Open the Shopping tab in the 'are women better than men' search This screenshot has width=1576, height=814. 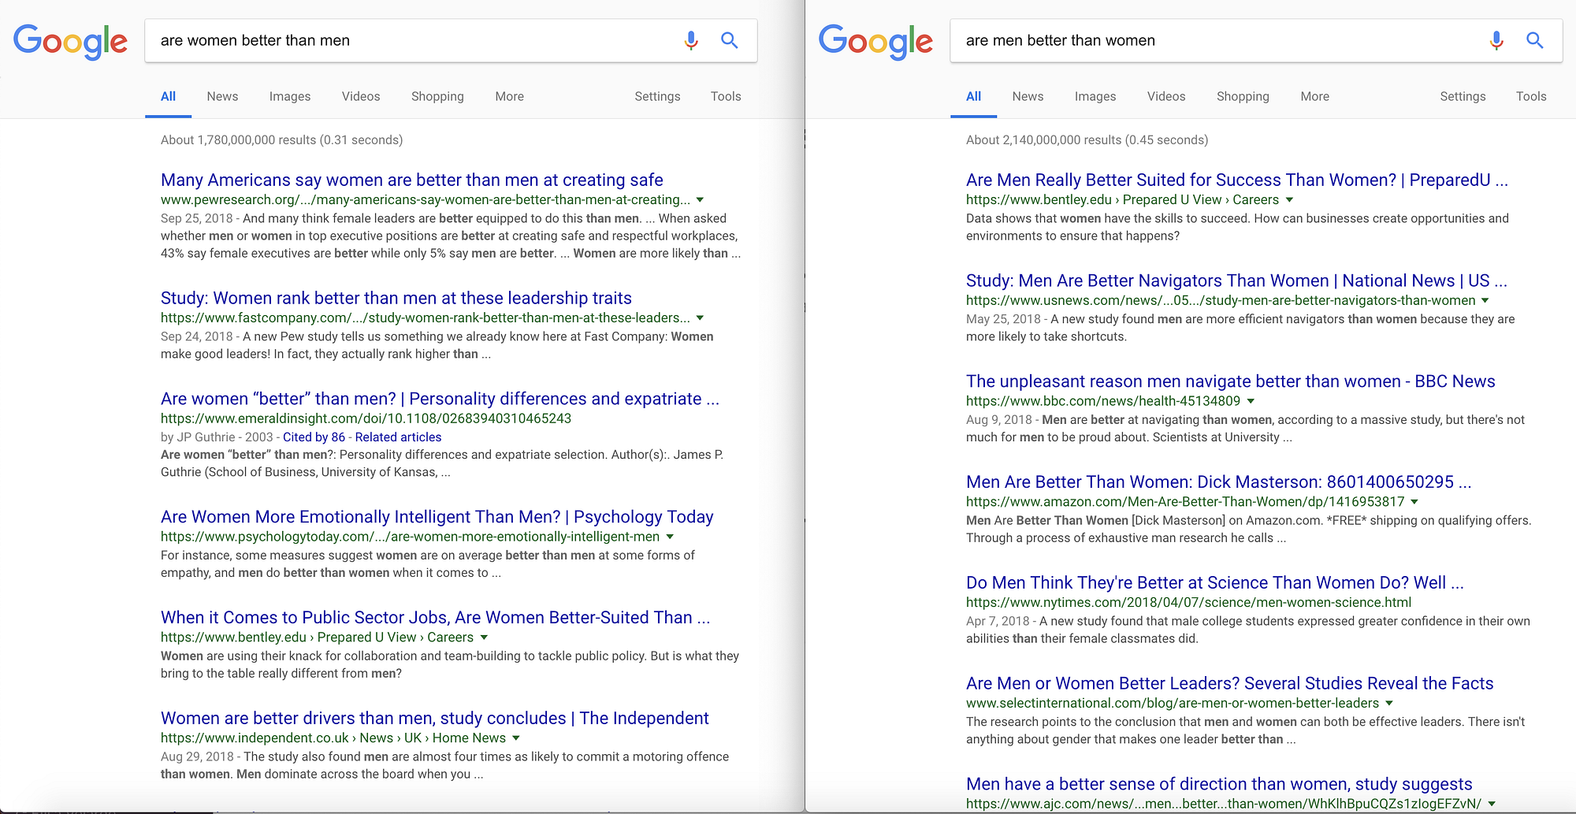click(x=437, y=96)
